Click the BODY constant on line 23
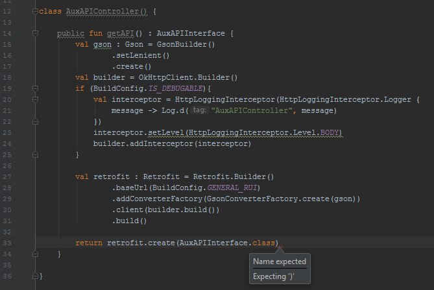This screenshot has width=434, height=290. [330, 133]
